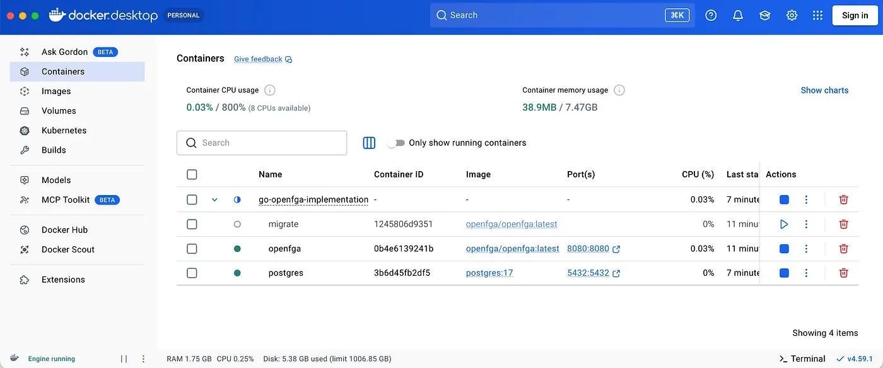The image size is (883, 368).
Task: Go to Containers in the sidebar
Action: 77,71
